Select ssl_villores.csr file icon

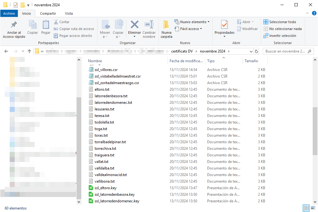pyautogui.click(x=91, y=70)
